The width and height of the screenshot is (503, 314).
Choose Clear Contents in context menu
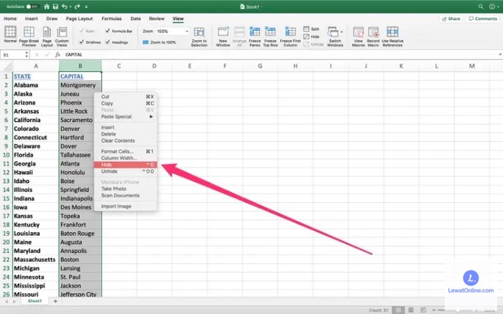pos(126,141)
